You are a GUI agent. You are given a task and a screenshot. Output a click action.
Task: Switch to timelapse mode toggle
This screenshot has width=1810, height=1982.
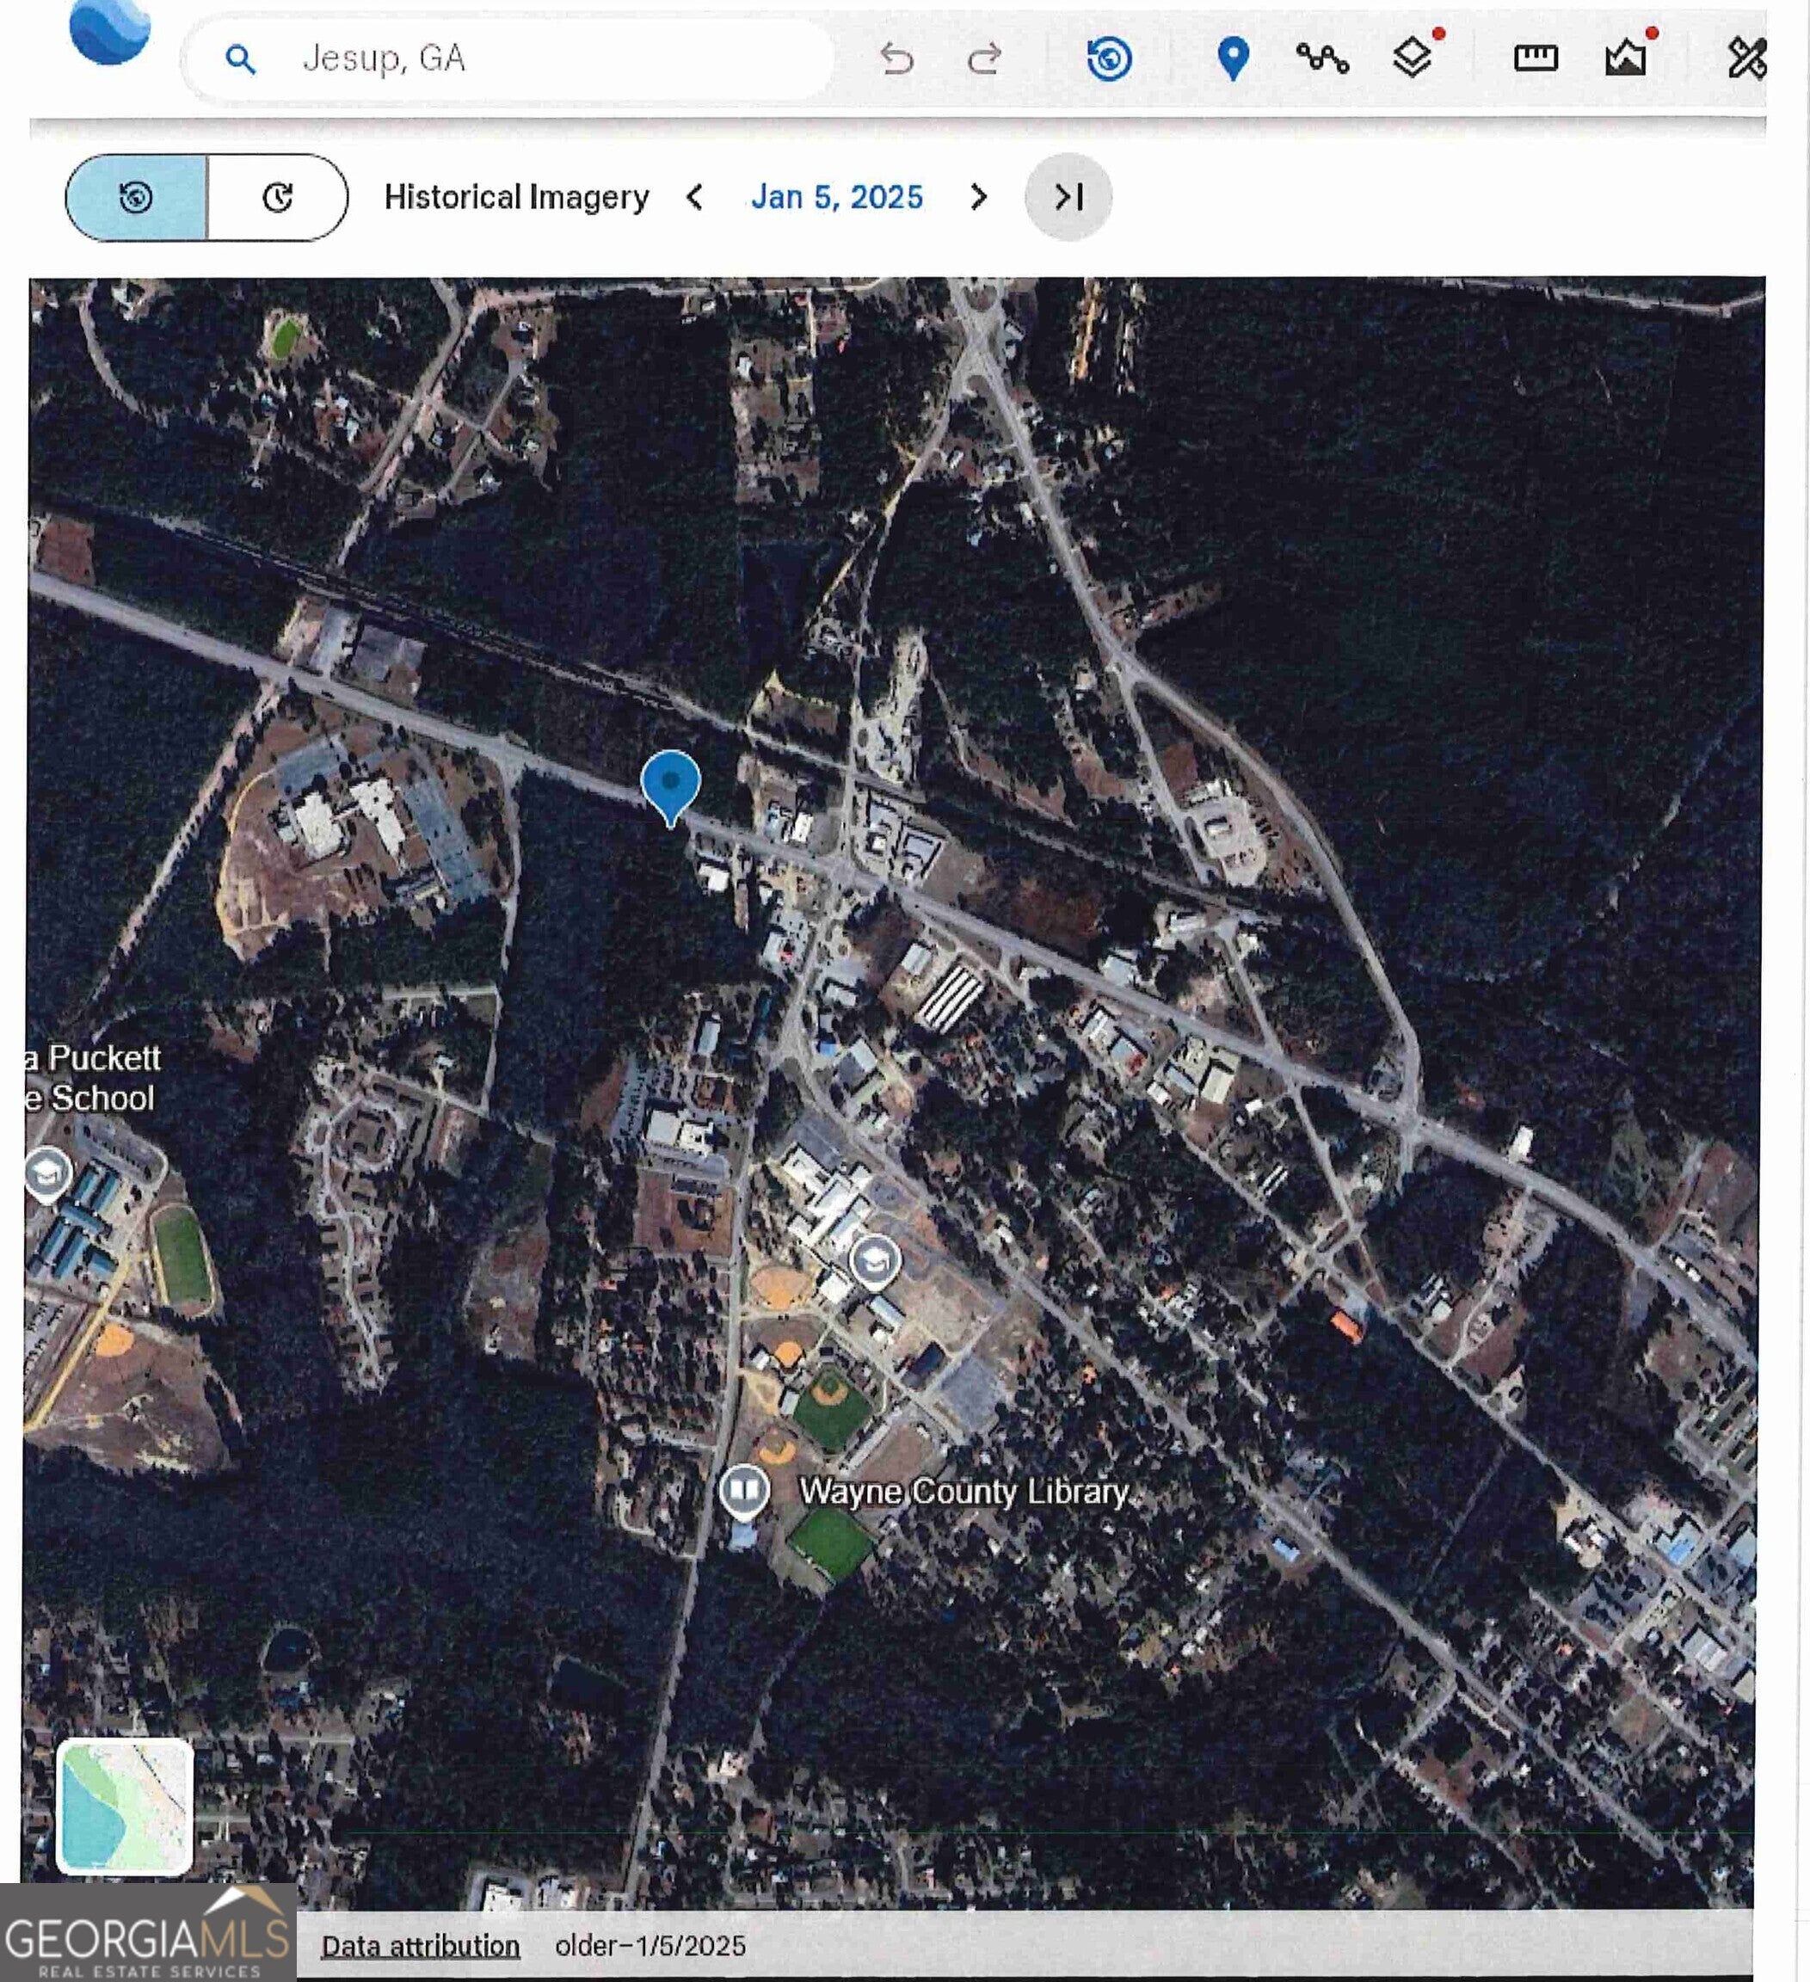[277, 198]
